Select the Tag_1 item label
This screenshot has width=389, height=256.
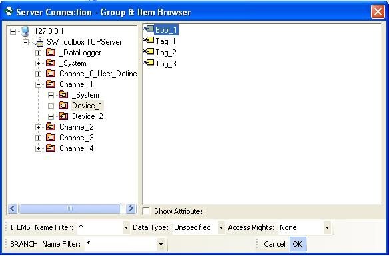(x=165, y=41)
